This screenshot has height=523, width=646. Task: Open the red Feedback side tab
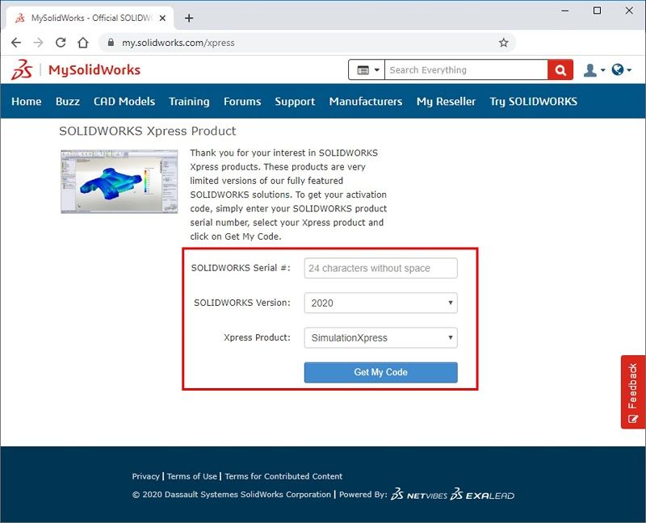(x=632, y=391)
